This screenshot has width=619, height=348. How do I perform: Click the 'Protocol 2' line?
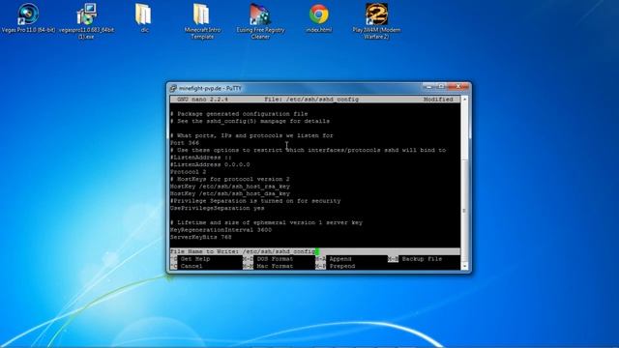189,172
